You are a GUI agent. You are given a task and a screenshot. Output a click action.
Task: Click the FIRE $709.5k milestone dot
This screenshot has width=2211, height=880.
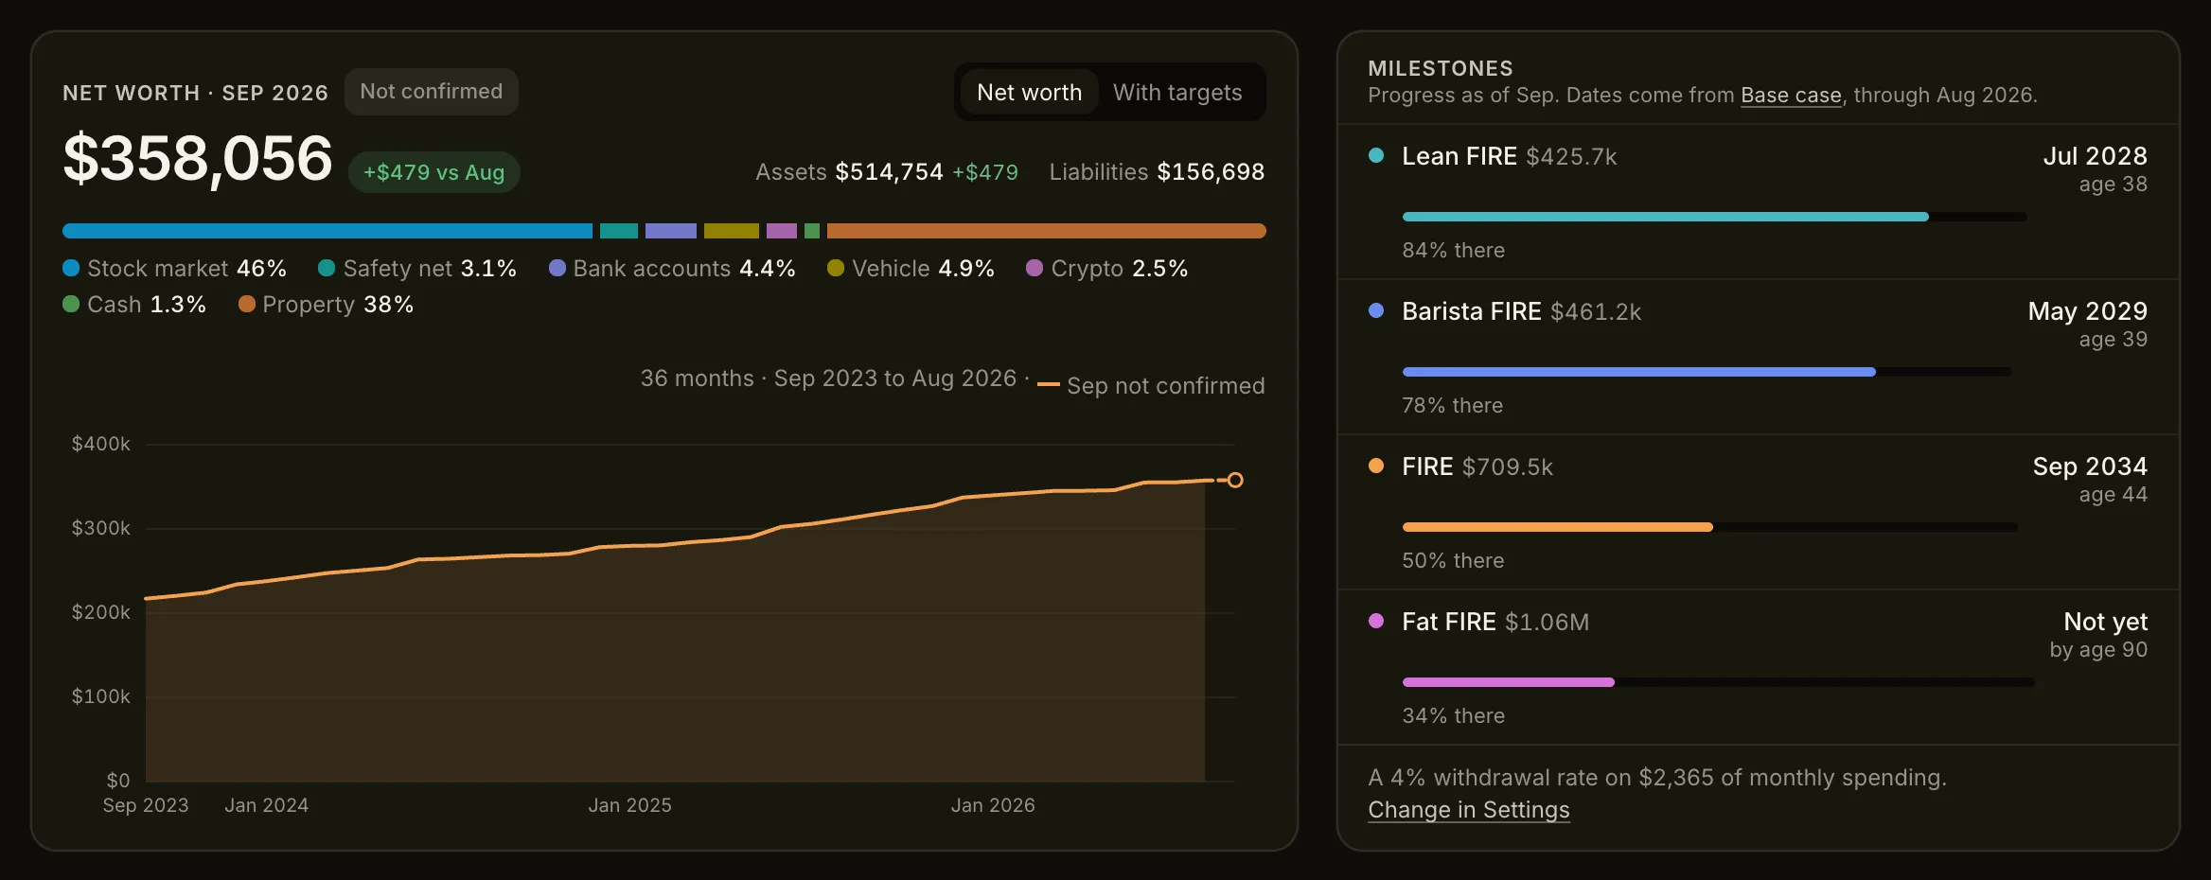click(x=1376, y=466)
